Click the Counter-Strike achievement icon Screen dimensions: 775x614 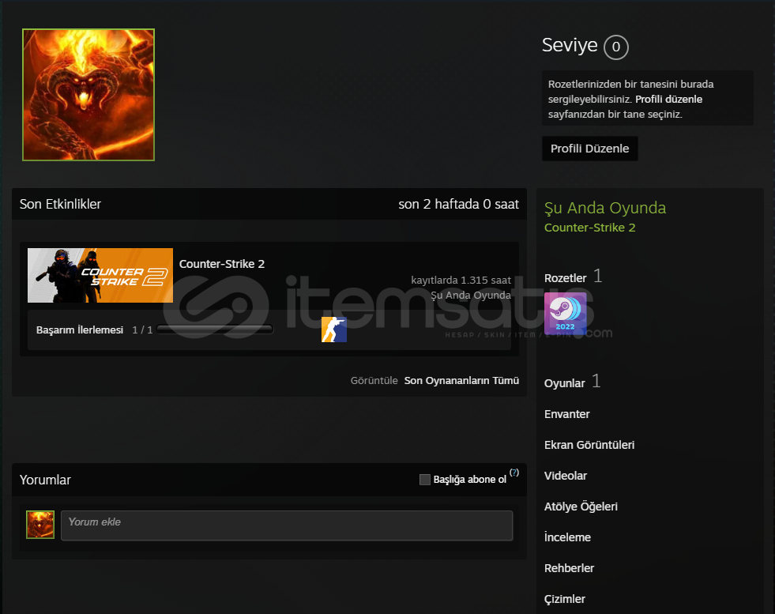coord(334,330)
